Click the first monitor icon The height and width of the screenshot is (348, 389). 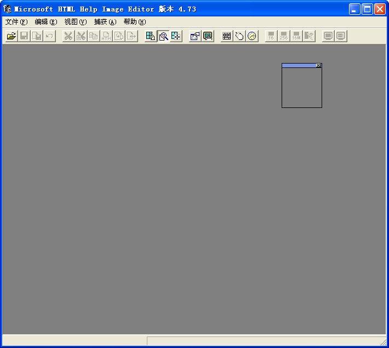[328, 36]
